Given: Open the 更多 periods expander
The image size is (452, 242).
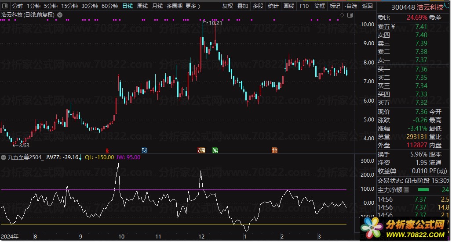Looking at the screenshot, I should coord(193,6).
